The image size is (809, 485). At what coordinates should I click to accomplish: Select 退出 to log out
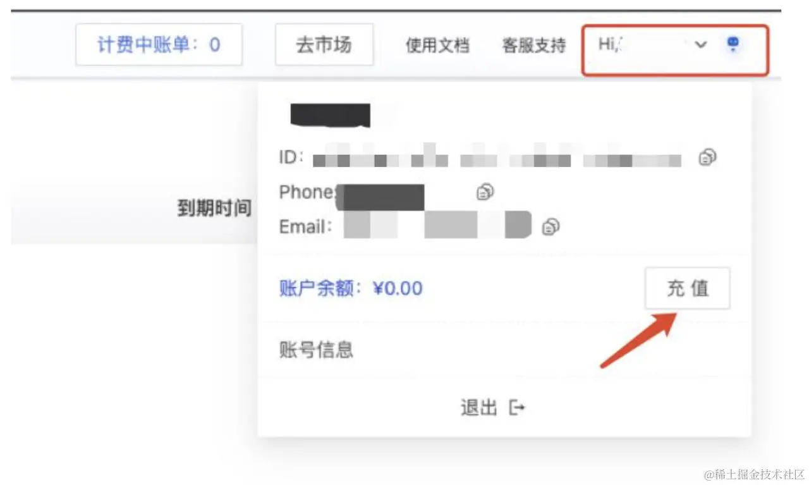pos(479,408)
